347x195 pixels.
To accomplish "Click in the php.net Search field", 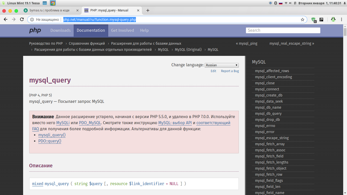I will [283, 30].
